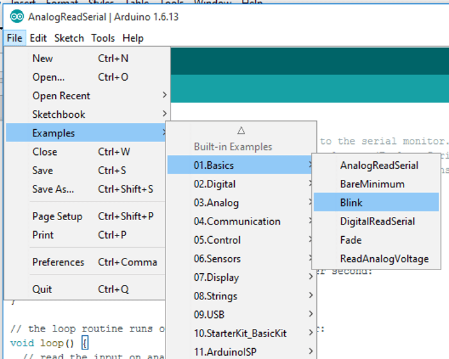The width and height of the screenshot is (449, 359).
Task: Choose Close in the File menu
Action: click(85, 152)
